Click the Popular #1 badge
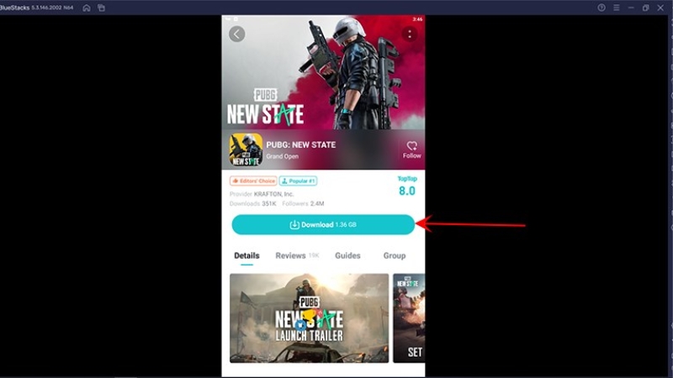 (x=298, y=181)
